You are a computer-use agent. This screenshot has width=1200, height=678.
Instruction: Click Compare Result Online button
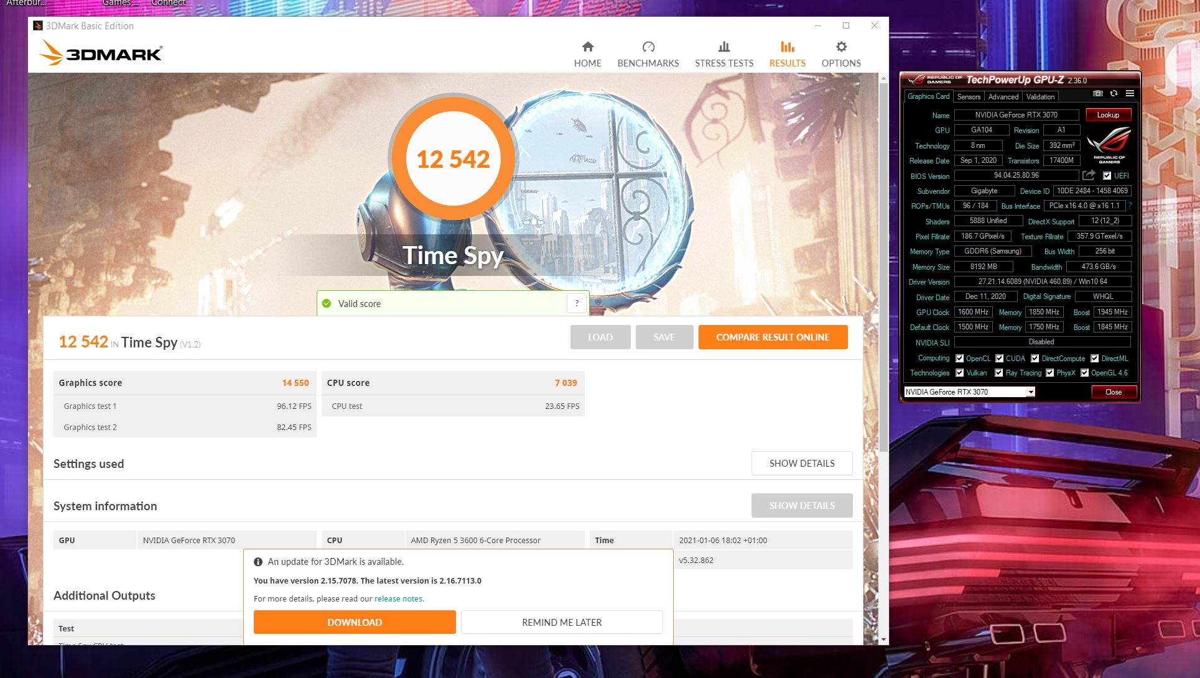tap(773, 337)
